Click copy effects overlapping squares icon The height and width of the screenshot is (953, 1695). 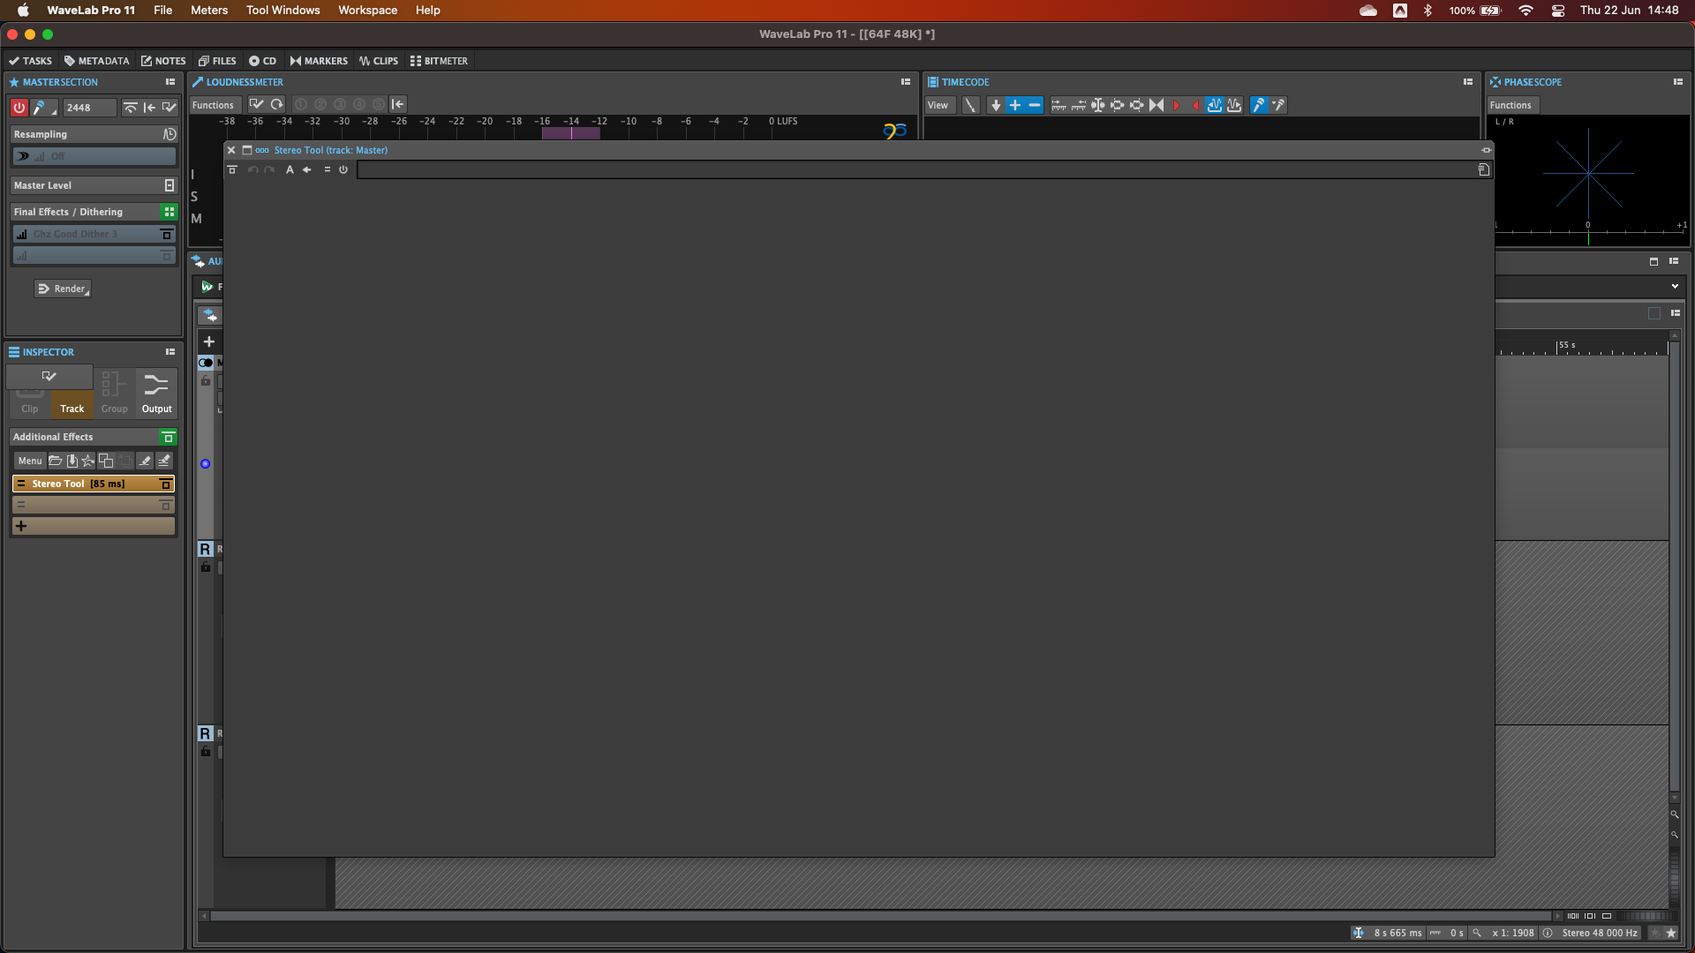(x=106, y=461)
